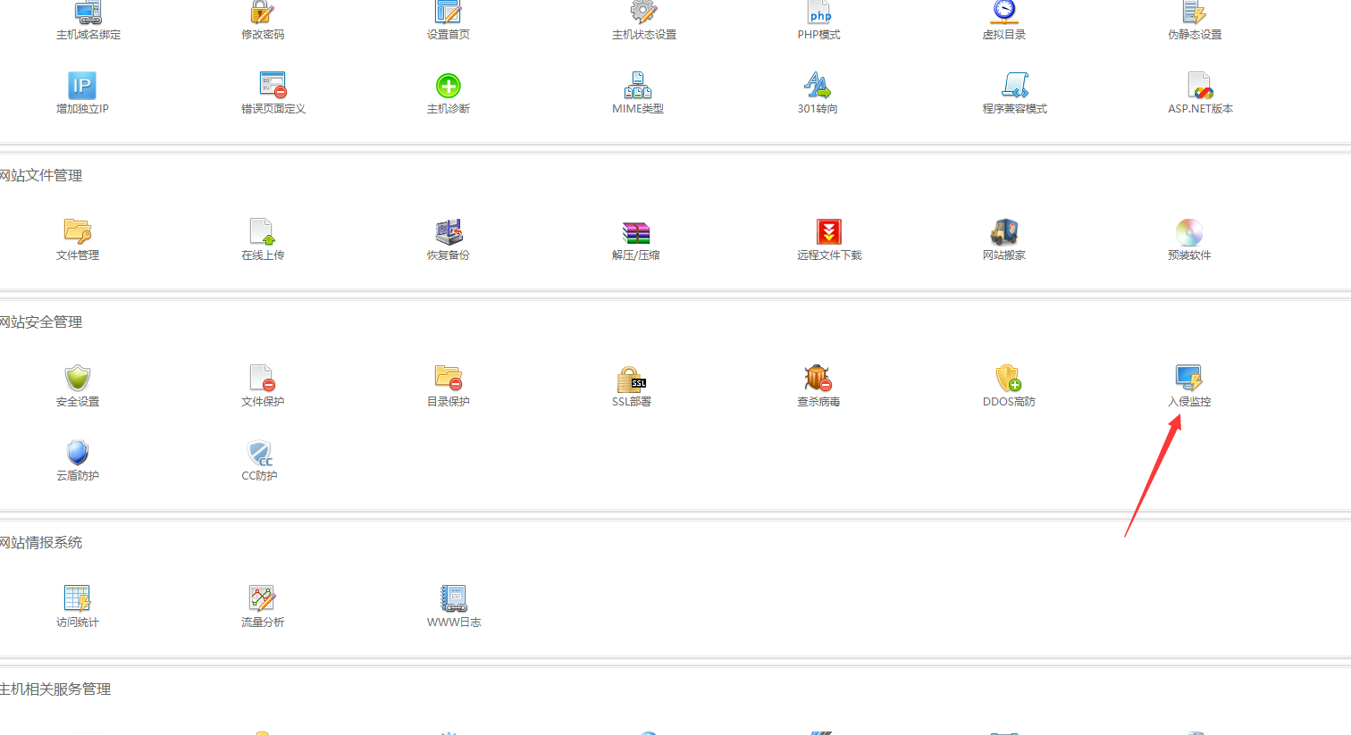Click the 文件保护 file protection icon

pyautogui.click(x=262, y=379)
